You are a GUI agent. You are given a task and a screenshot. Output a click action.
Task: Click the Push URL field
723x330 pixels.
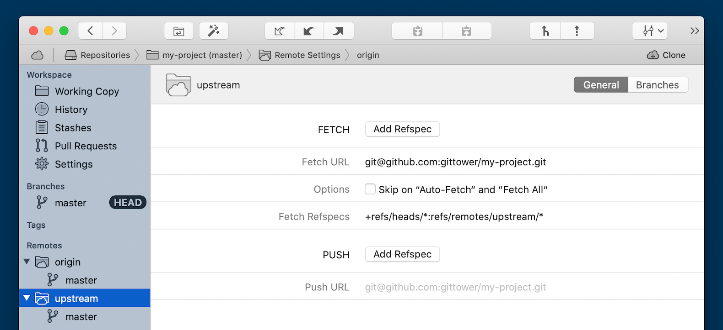coord(455,287)
